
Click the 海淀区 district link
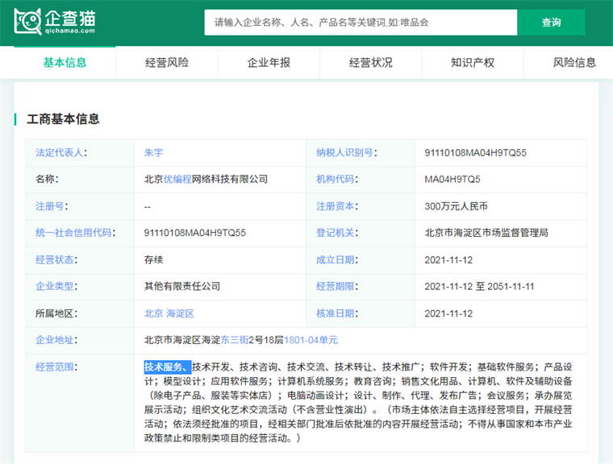pyautogui.click(x=180, y=313)
